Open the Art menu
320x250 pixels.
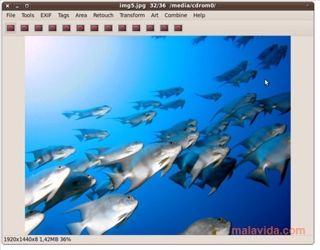[155, 15]
